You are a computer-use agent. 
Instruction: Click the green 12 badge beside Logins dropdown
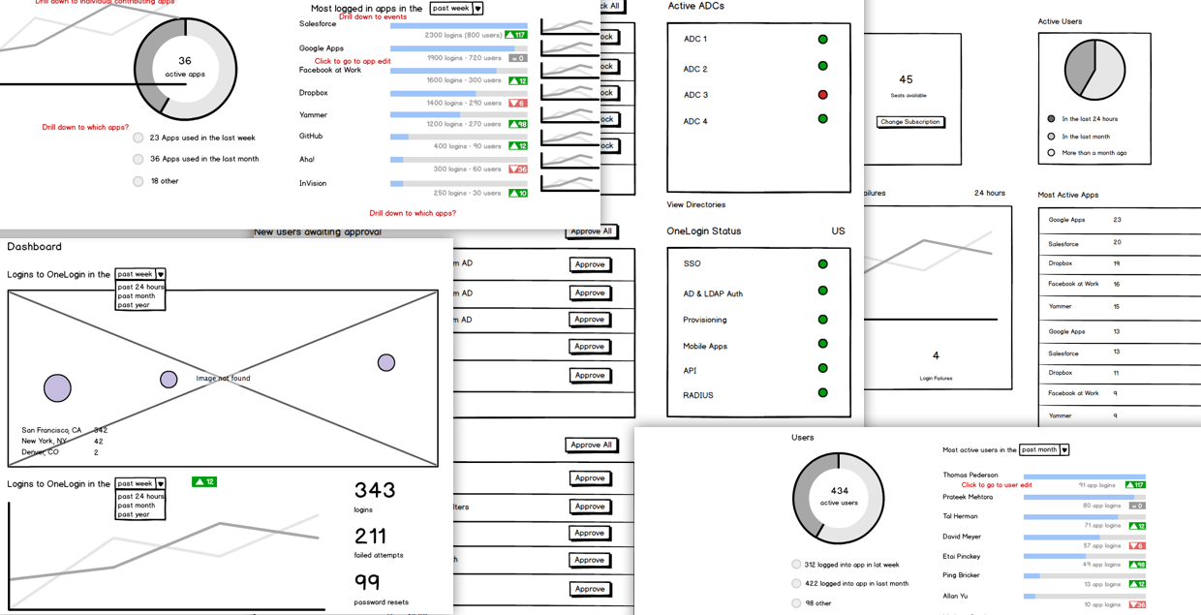pos(203,481)
